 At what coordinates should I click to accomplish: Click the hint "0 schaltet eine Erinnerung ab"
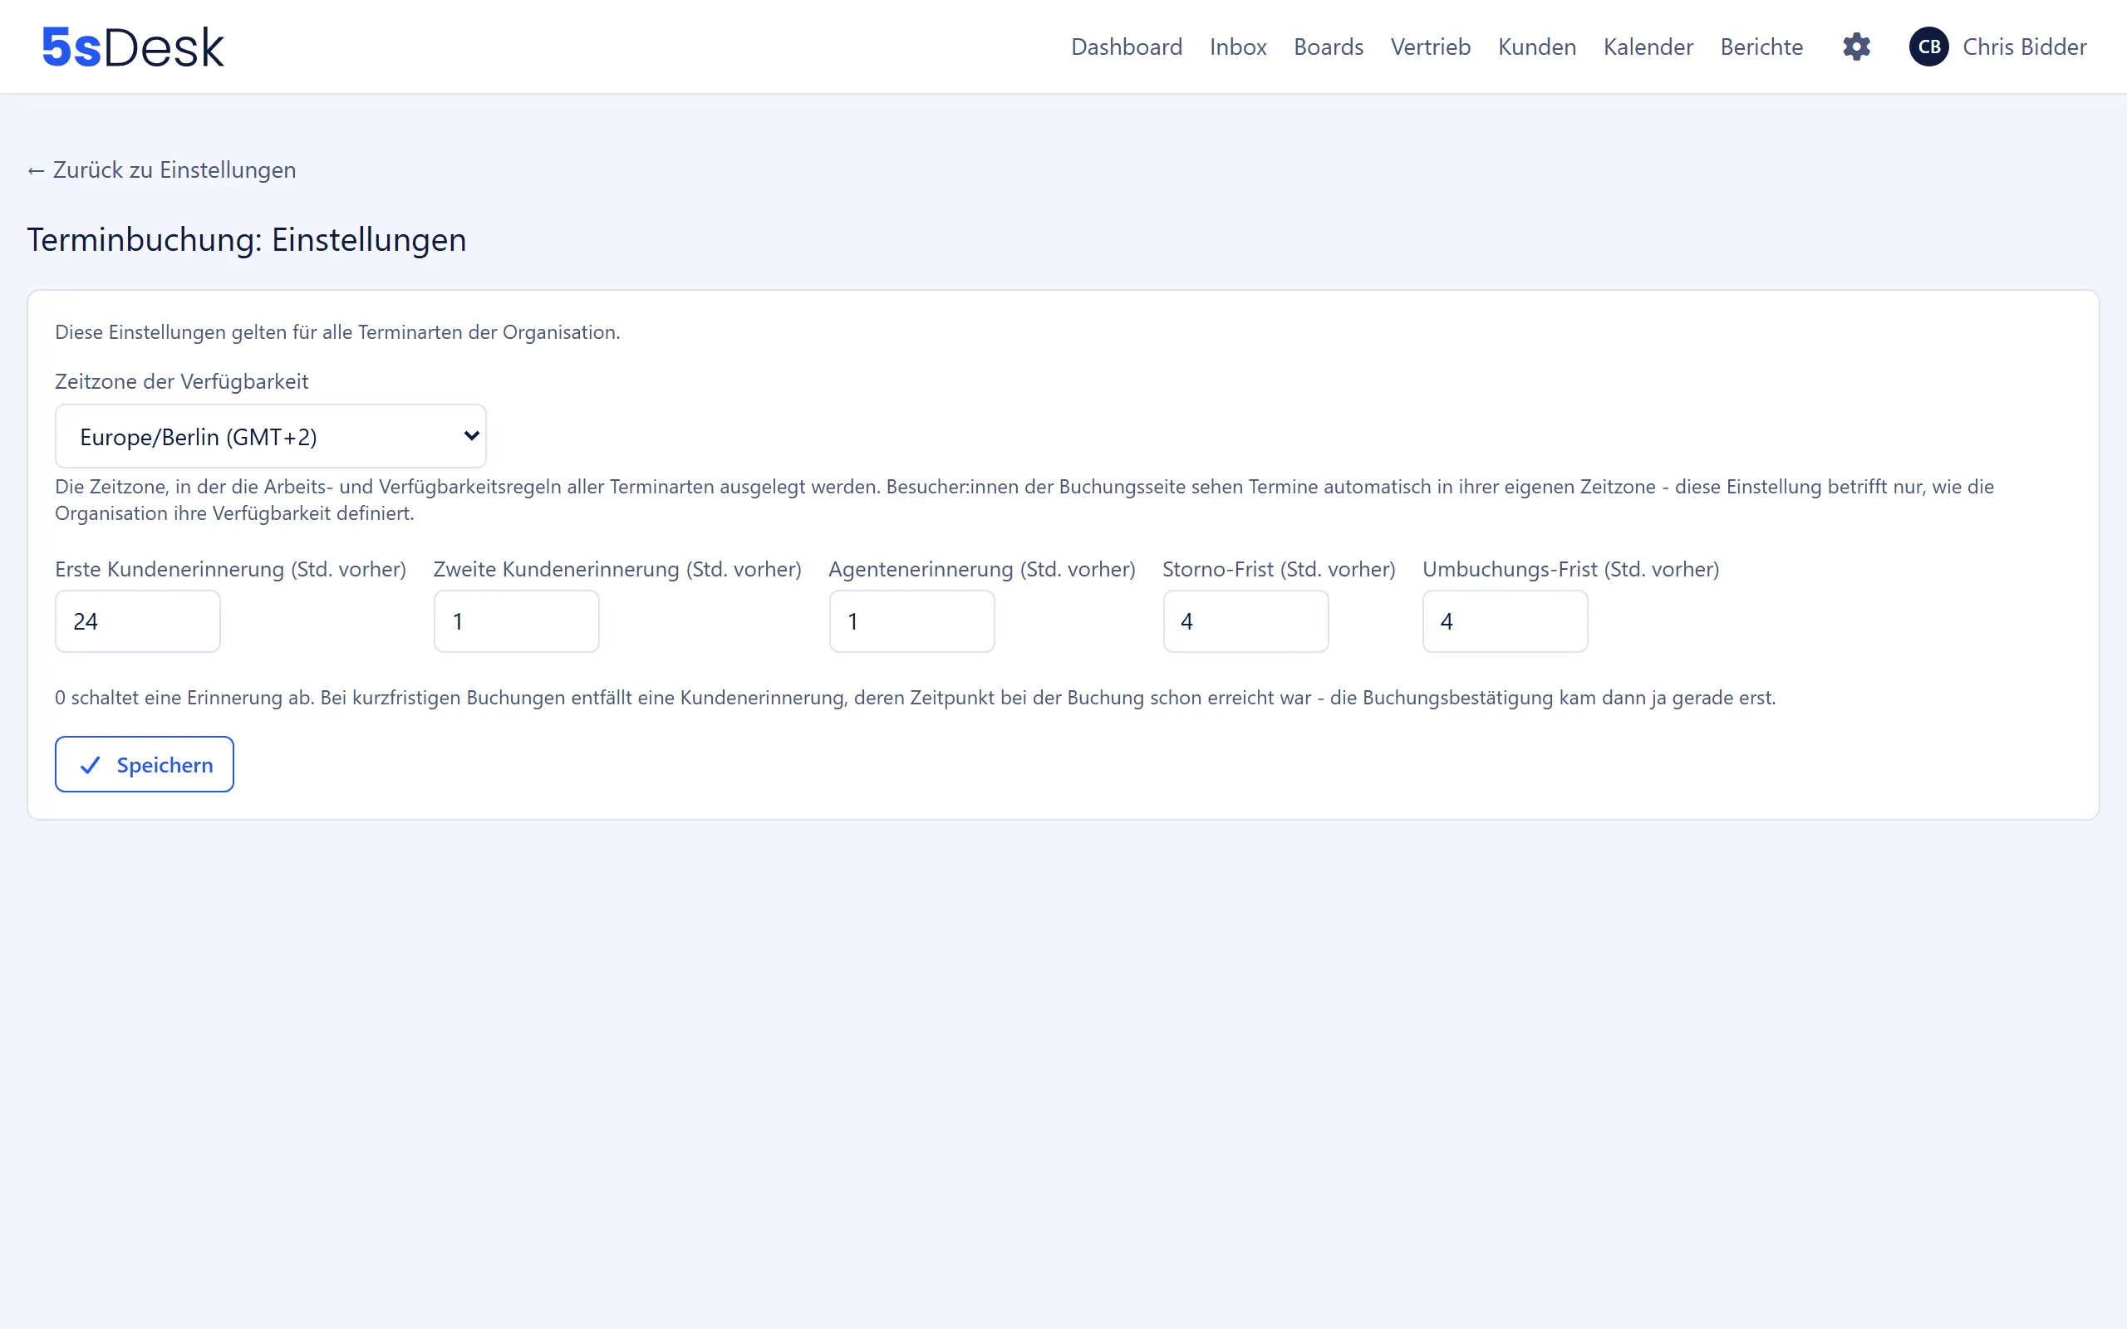click(184, 698)
